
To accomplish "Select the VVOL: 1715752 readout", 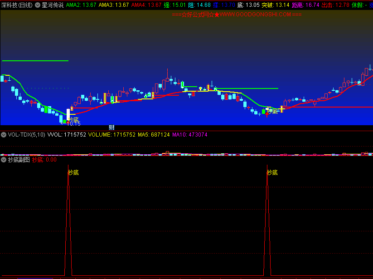I will point(67,135).
